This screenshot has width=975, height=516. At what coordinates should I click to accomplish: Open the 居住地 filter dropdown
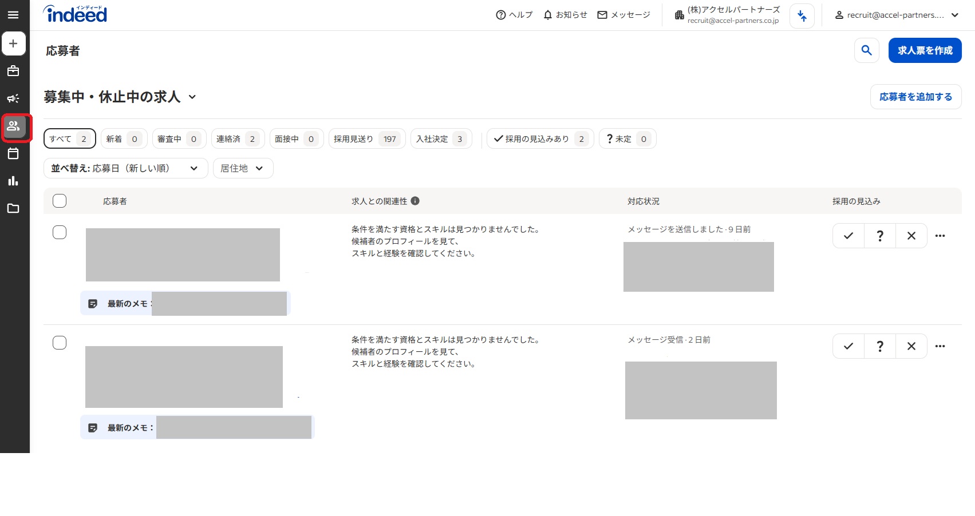[243, 168]
